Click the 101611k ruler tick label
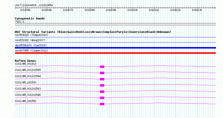 click(x=154, y=10)
